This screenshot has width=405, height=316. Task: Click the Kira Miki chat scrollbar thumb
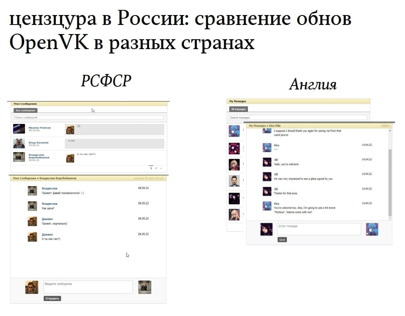[390, 183]
